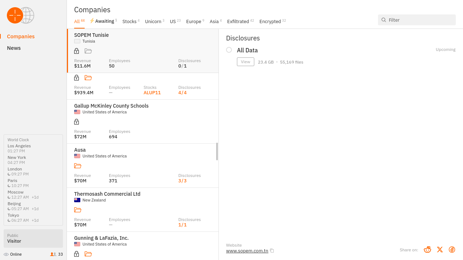Click the company list scrollbar thumb
Image resolution: width=463 pixels, height=260 pixels.
217,151
